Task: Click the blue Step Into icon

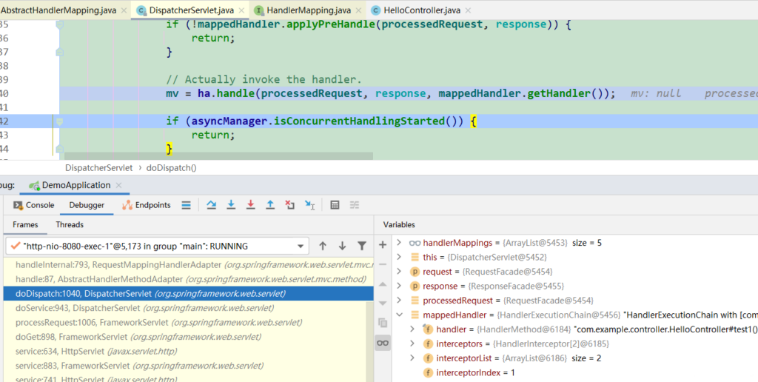Action: 231,205
